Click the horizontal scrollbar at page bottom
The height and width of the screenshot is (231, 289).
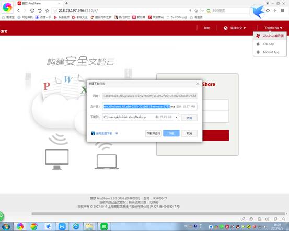158,214
